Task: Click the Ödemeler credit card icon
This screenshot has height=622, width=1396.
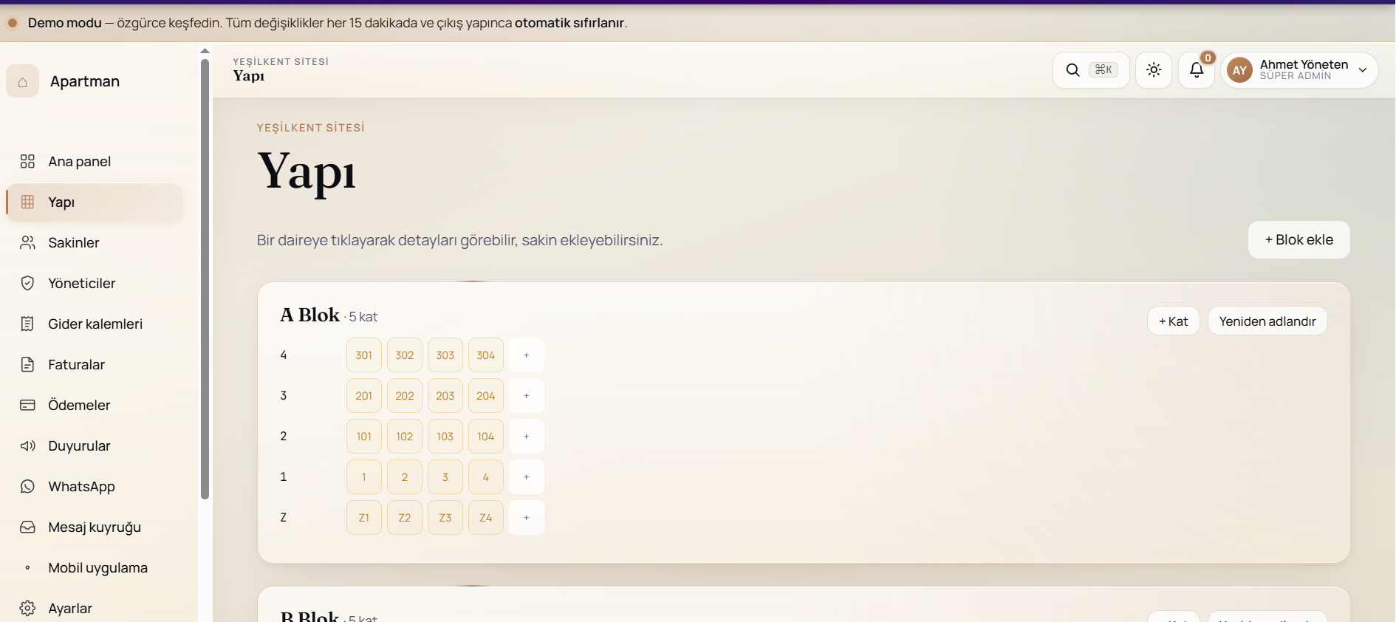Action: tap(27, 405)
